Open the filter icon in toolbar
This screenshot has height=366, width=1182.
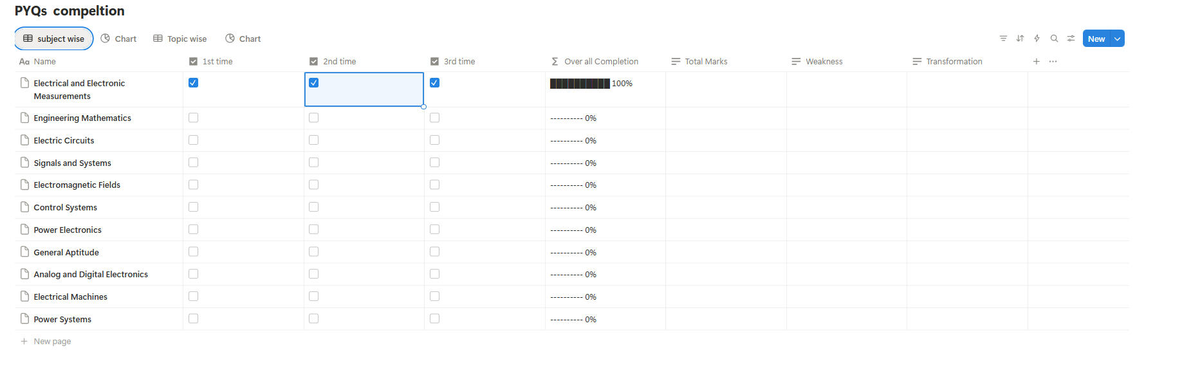coord(1003,39)
